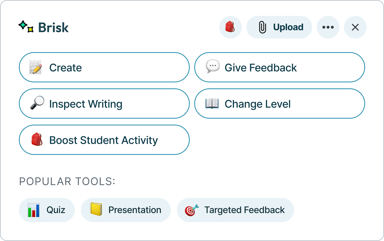
Task: Click the bar chart icon on Quiz
Action: [34, 210]
